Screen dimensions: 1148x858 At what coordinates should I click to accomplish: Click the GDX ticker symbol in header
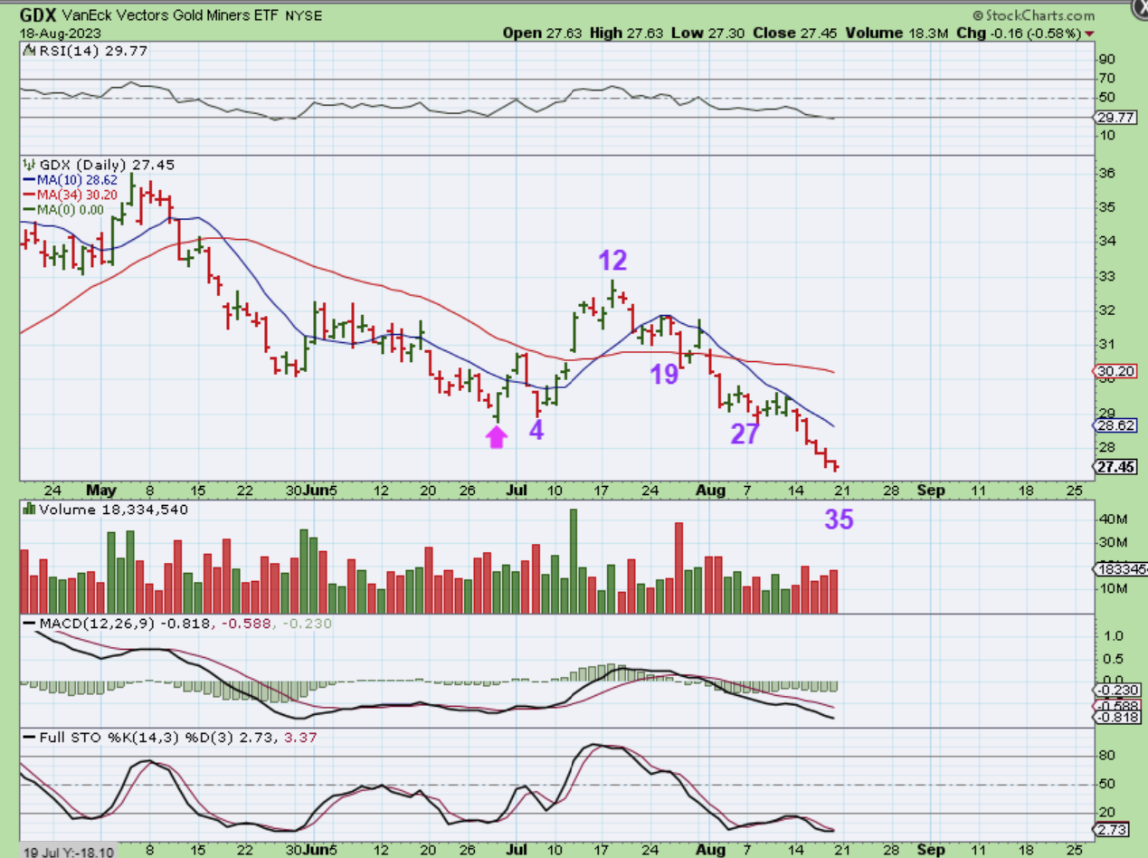coord(37,15)
